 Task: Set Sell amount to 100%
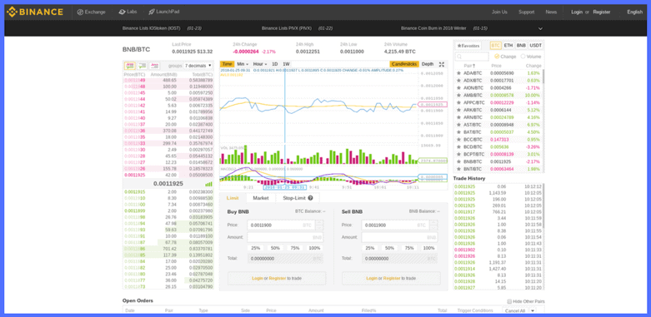coord(429,248)
